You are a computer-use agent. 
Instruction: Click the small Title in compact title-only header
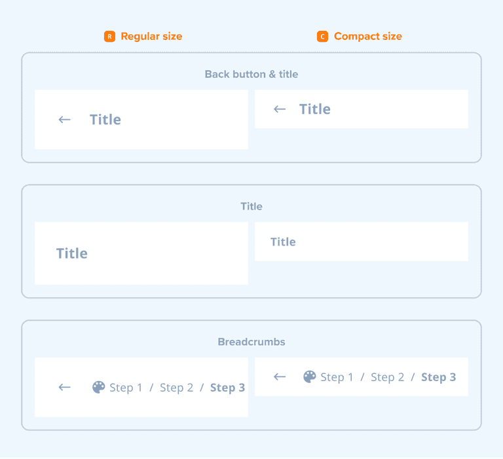pyautogui.click(x=283, y=242)
